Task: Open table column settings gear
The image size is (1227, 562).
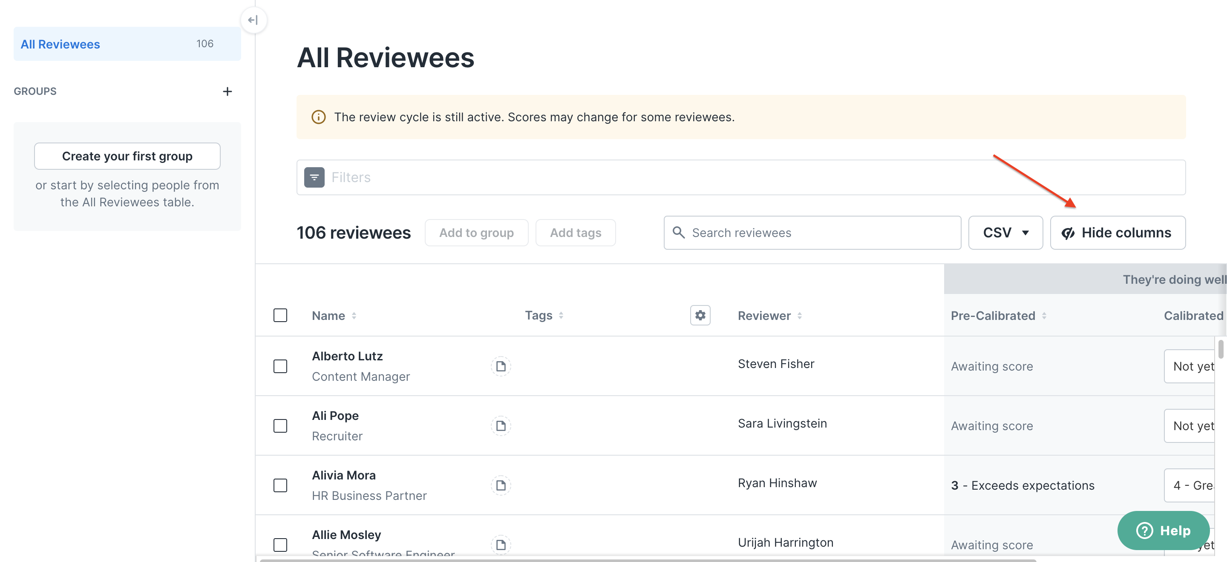Action: tap(700, 315)
